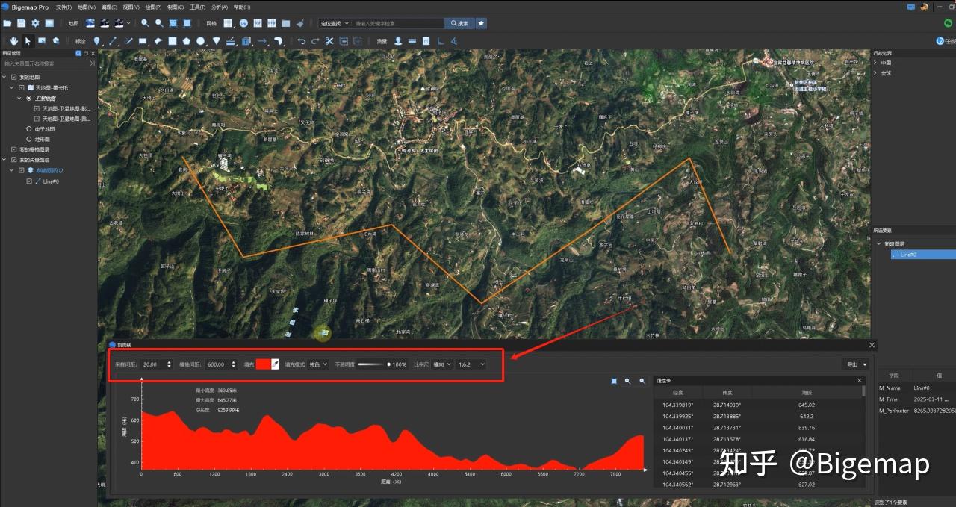Click the 搜索 search button
Viewport: 956px width, 507px height.
tap(459, 23)
